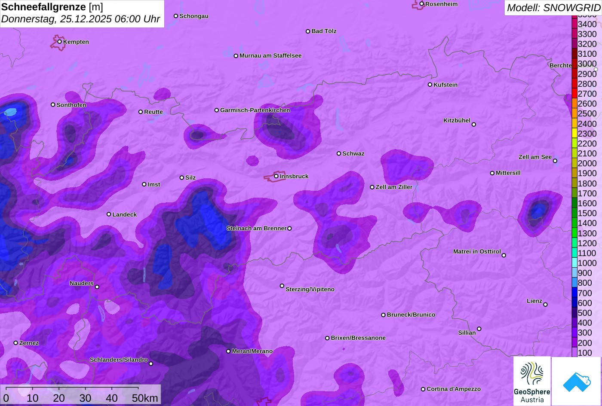Click the Sillian marker dot
The width and height of the screenshot is (602, 406).
pos(479,329)
